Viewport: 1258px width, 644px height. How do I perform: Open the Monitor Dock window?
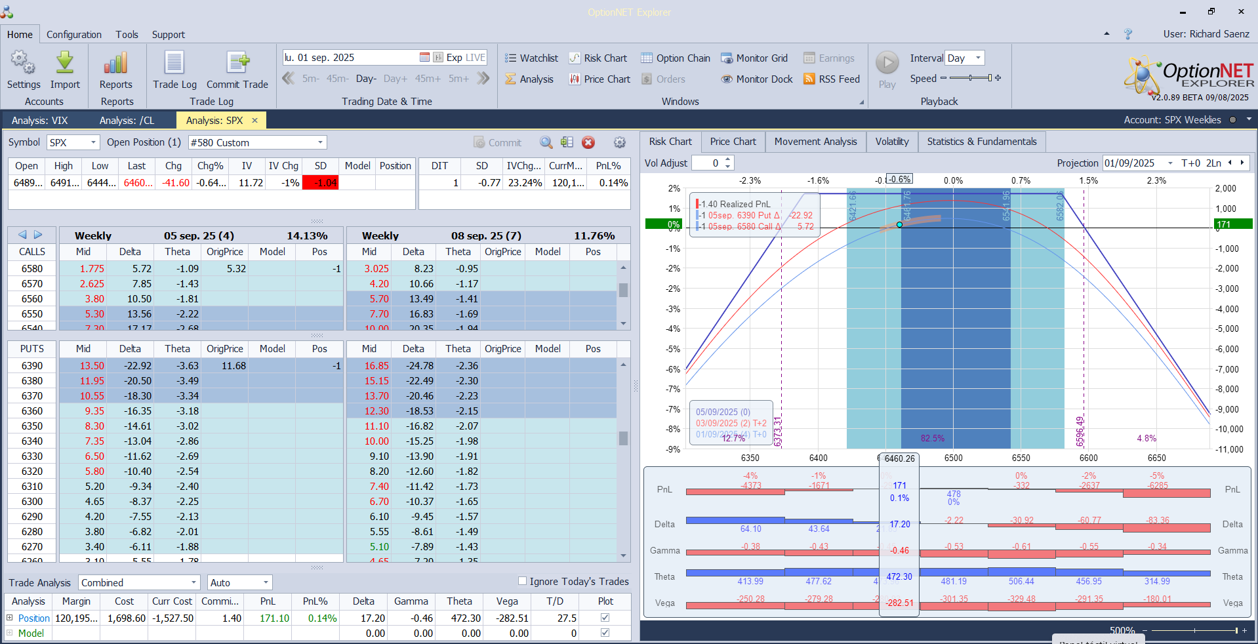coord(757,79)
